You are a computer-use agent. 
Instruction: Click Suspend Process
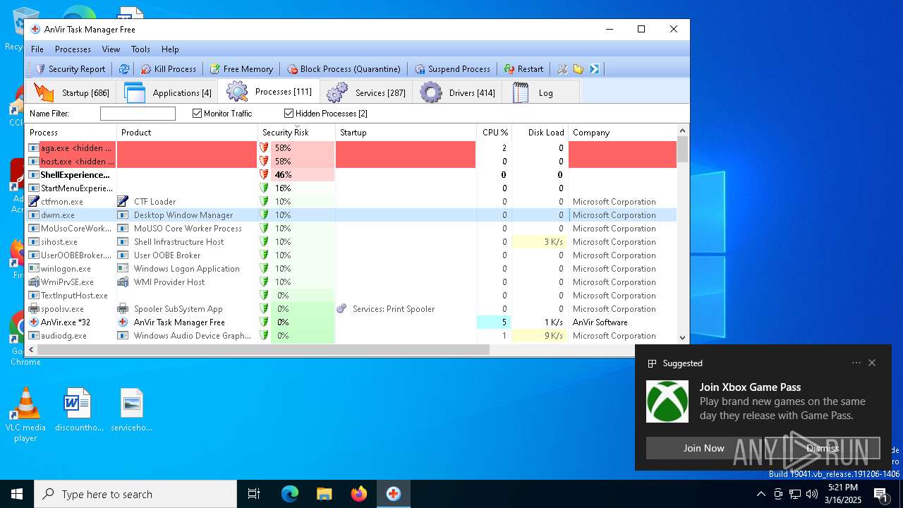[x=452, y=69]
